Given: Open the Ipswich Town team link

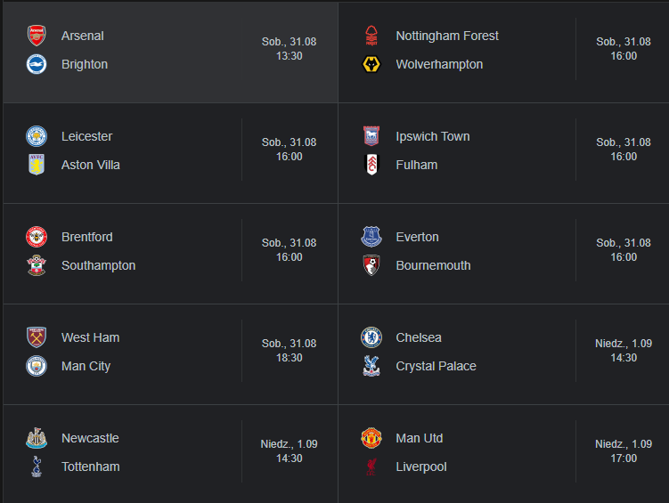Looking at the screenshot, I should pos(433,136).
